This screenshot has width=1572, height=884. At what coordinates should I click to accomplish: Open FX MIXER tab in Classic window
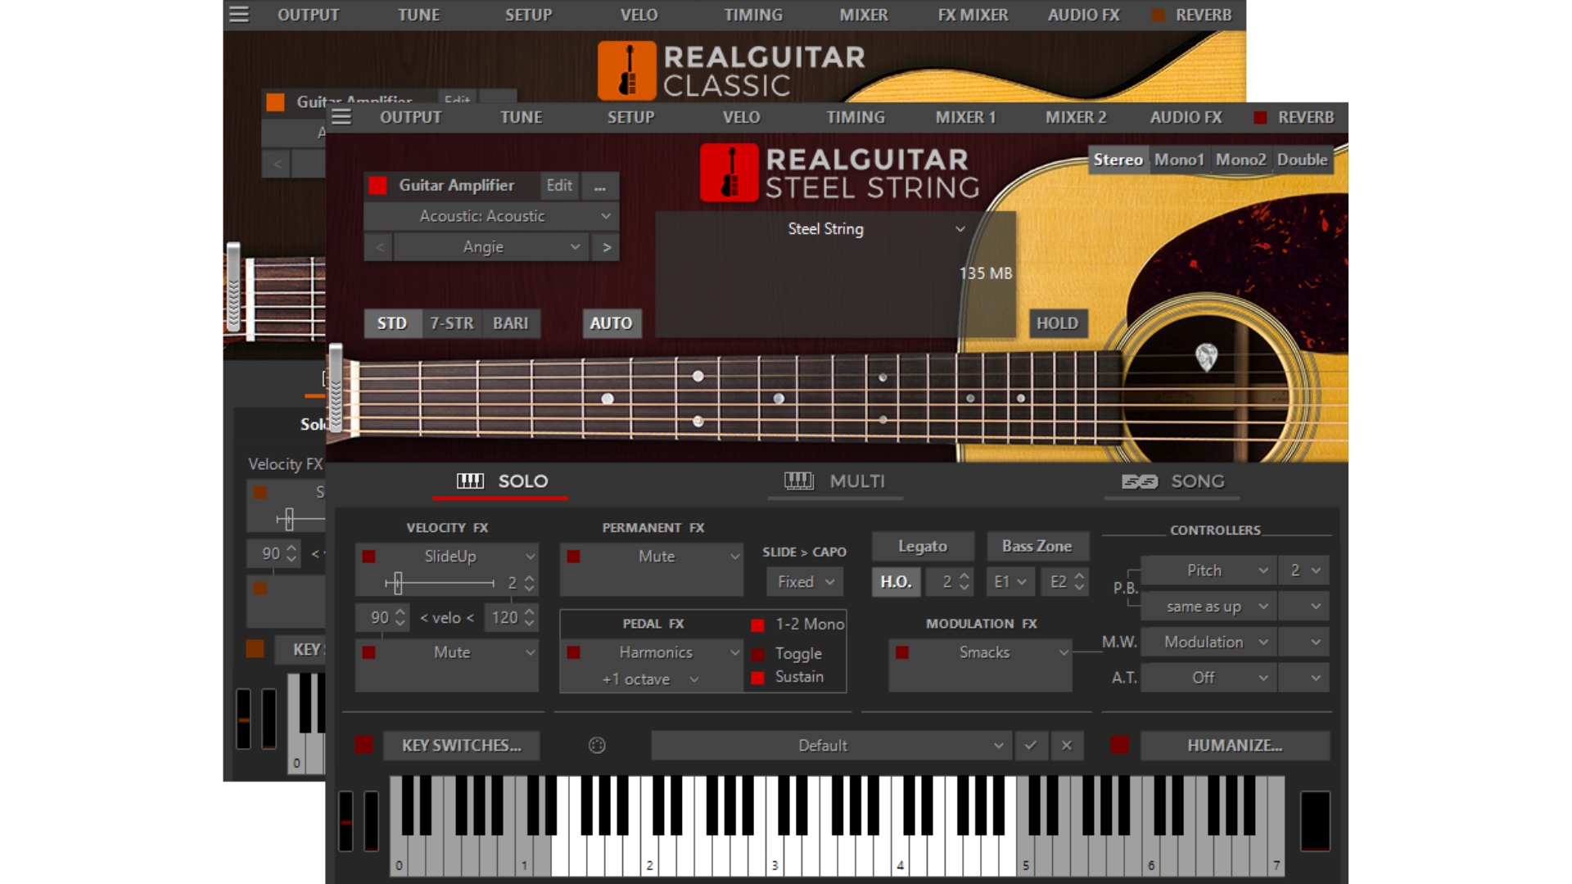point(973,16)
